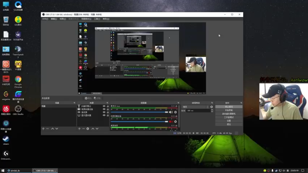
Task: Open first mixer channel settings gear
Action: pyautogui.click(x=176, y=112)
